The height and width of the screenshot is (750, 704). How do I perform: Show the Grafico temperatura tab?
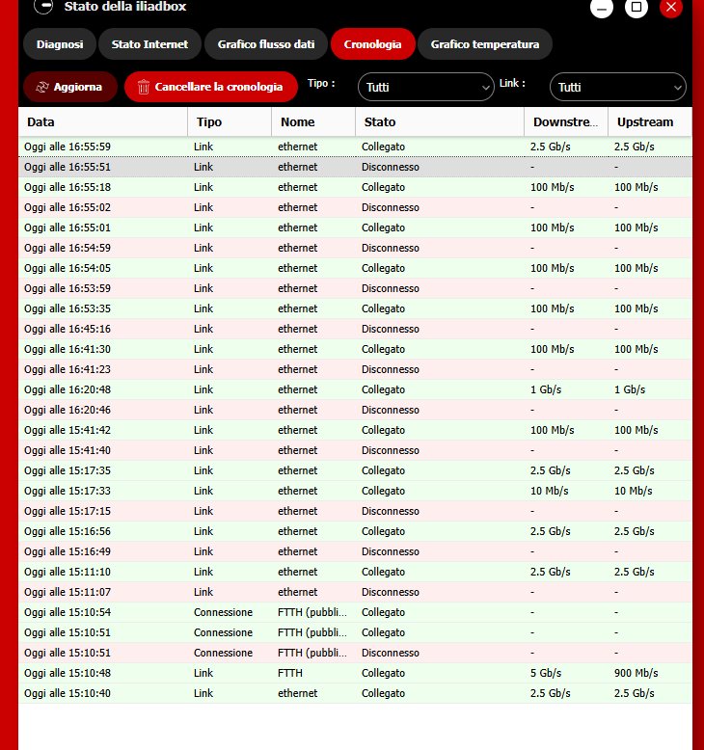pyautogui.click(x=484, y=43)
